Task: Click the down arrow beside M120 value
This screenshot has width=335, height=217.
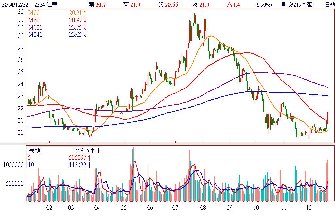Action: tap(85, 28)
